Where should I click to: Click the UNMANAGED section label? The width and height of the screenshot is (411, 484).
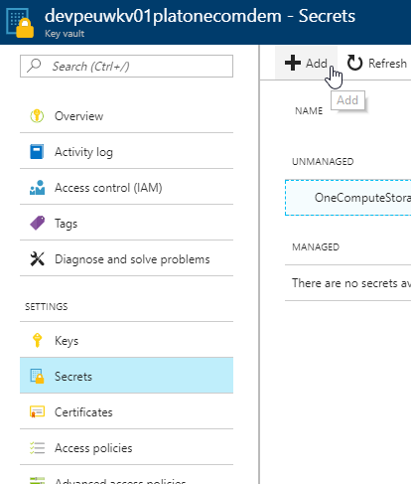(x=323, y=161)
